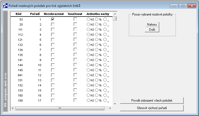Click the Jednotka sazby column header
The image size is (199, 116).
pos(98,14)
